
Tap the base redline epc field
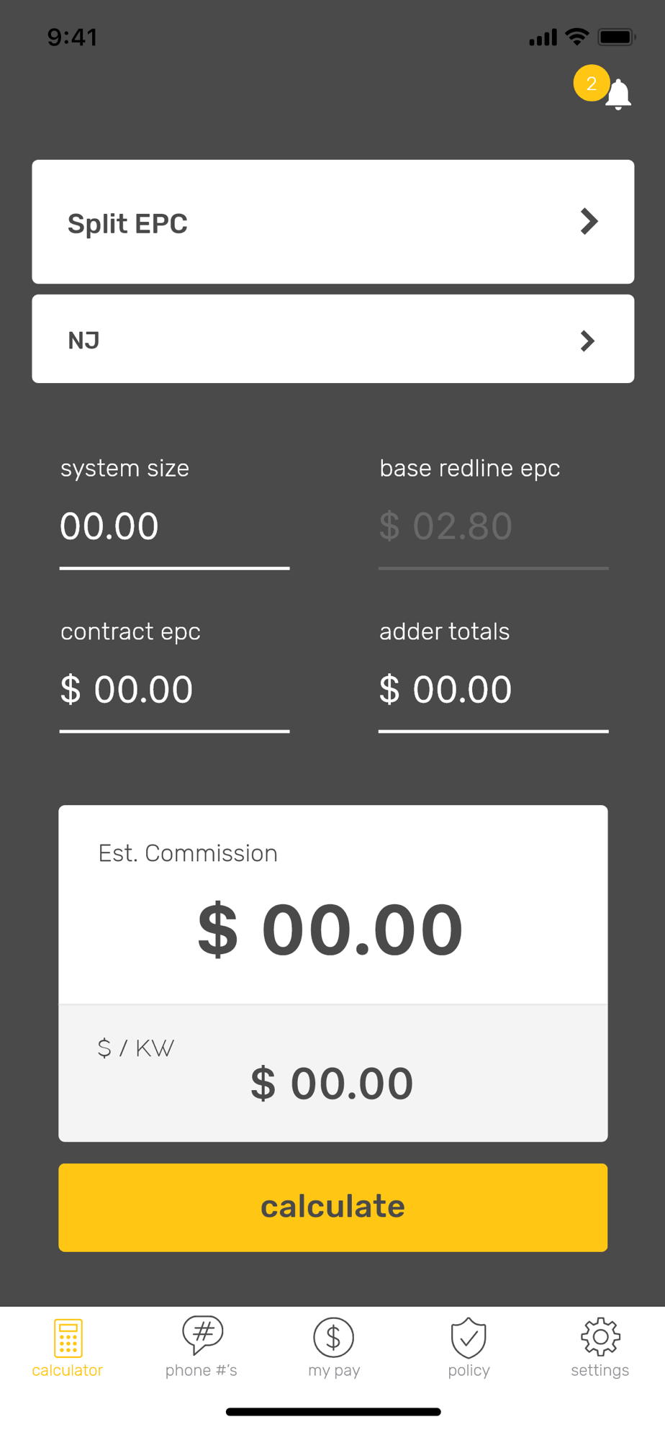(x=493, y=527)
